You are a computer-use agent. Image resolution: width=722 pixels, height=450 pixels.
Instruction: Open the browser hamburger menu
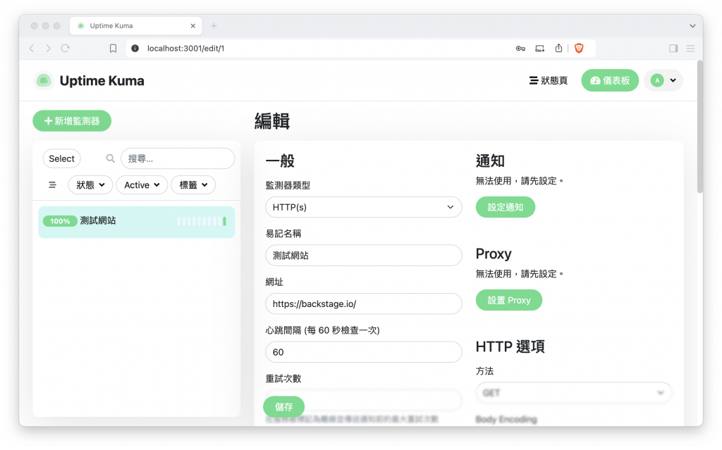coord(690,49)
